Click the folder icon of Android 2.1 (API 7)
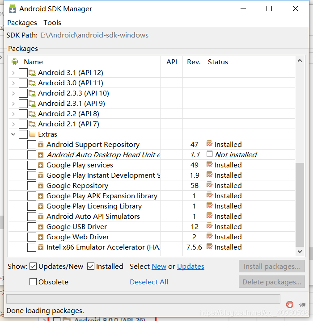Screen dimensions: 313x321 click(x=32, y=124)
